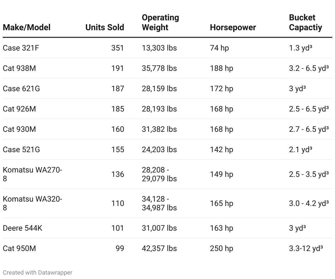Click the Cat 938M model cell
Screen dimensions: 335x279
pyautogui.click(x=19, y=68)
